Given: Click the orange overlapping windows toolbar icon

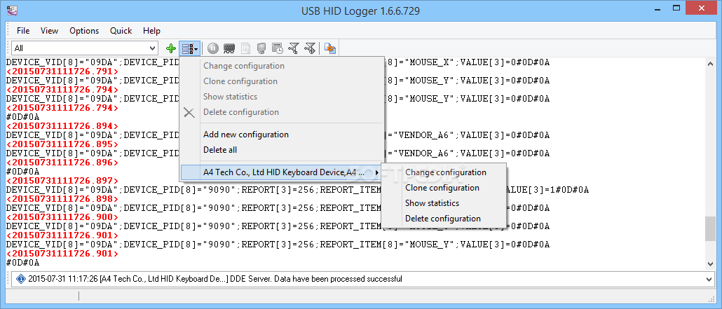Looking at the screenshot, I should click(x=330, y=48).
